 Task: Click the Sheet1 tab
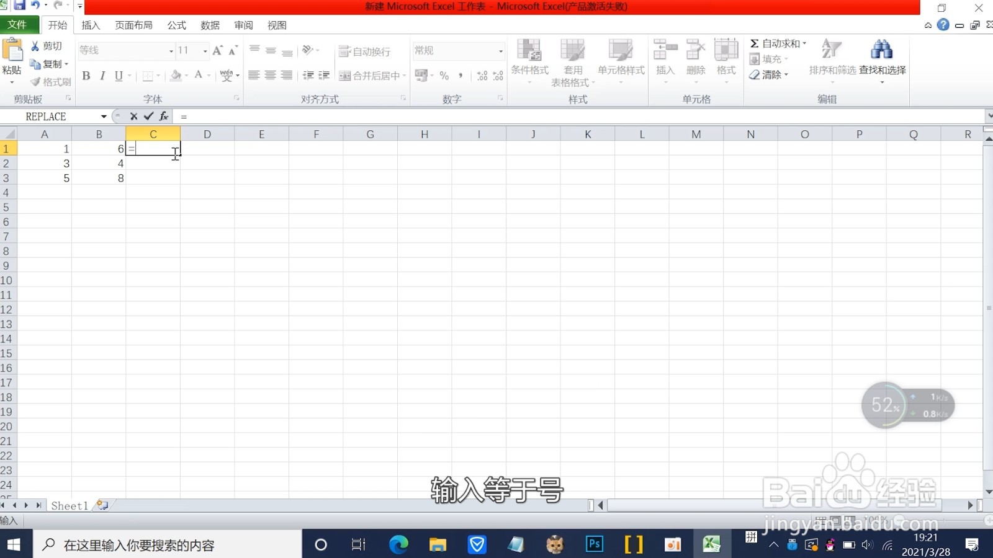pos(70,506)
